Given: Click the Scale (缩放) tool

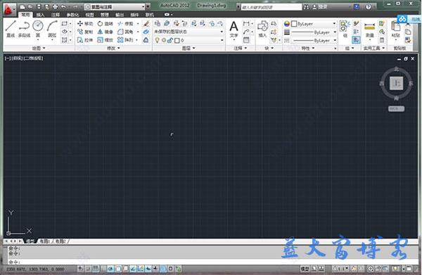Looking at the screenshot, I should coord(105,40).
